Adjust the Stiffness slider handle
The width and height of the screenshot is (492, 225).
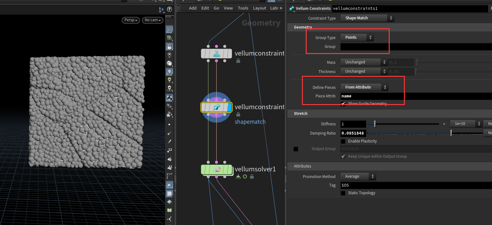tap(375, 124)
